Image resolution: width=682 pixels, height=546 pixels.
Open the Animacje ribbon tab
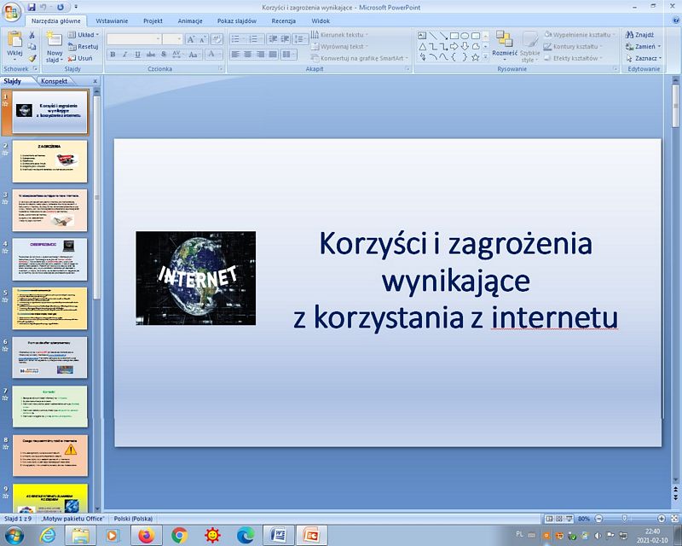[189, 20]
